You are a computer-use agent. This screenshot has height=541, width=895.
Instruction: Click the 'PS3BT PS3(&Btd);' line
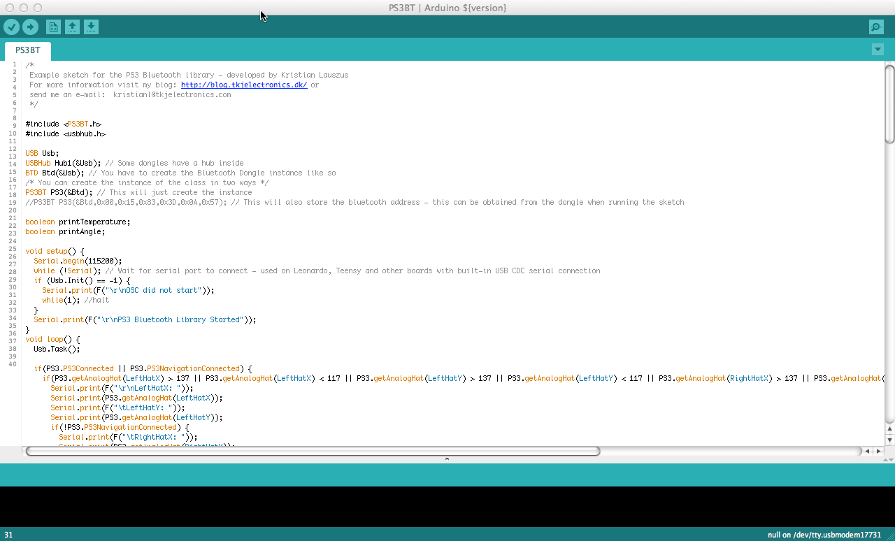tap(59, 192)
